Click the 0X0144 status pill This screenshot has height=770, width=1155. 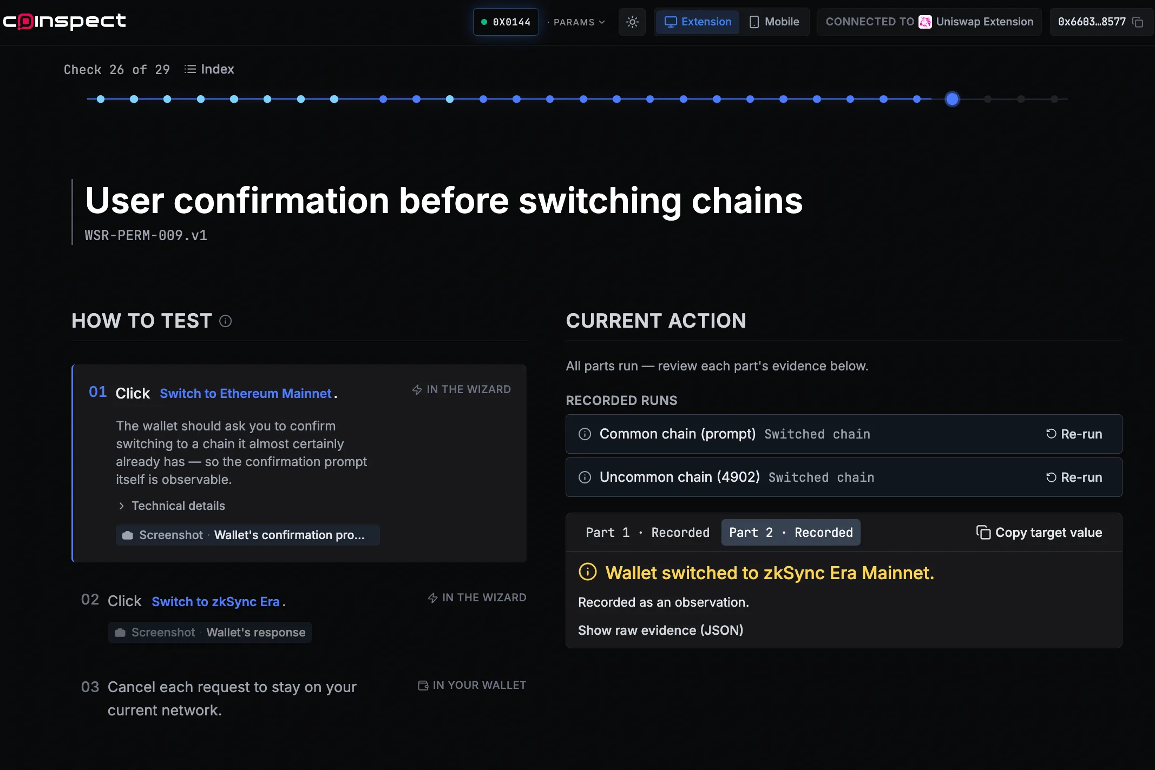[x=506, y=22]
